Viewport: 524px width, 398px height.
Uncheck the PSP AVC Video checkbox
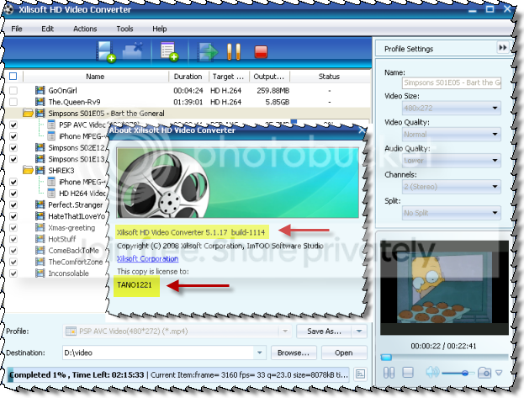click(13, 125)
